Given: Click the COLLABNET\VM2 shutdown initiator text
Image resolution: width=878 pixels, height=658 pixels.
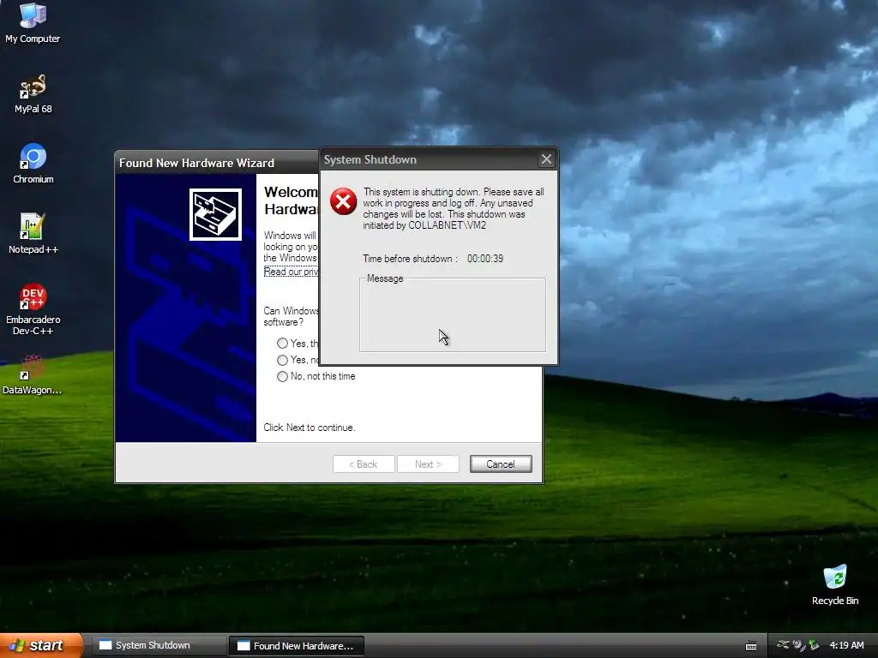Looking at the screenshot, I should click(447, 225).
